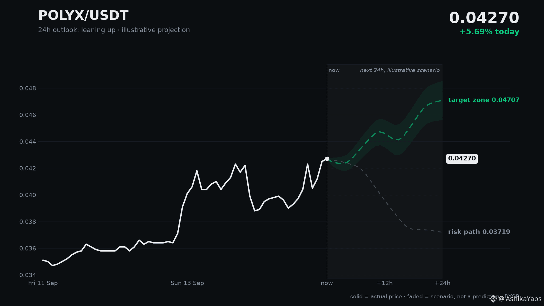Image resolution: width=544 pixels, height=306 pixels.
Task: Click the 24h outlook subtitle text
Action: [x=114, y=30]
